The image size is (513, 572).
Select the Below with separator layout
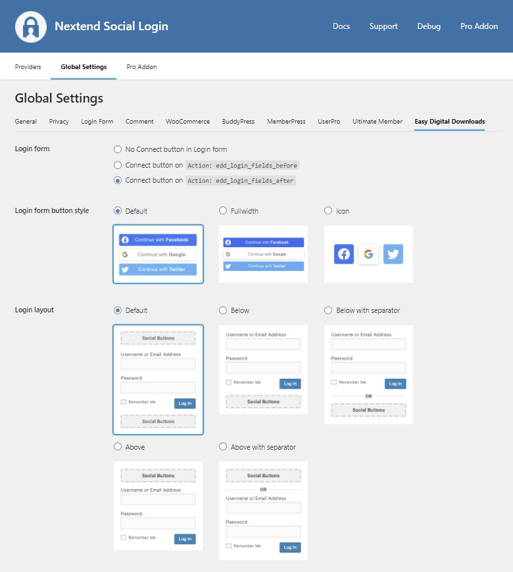coord(328,310)
